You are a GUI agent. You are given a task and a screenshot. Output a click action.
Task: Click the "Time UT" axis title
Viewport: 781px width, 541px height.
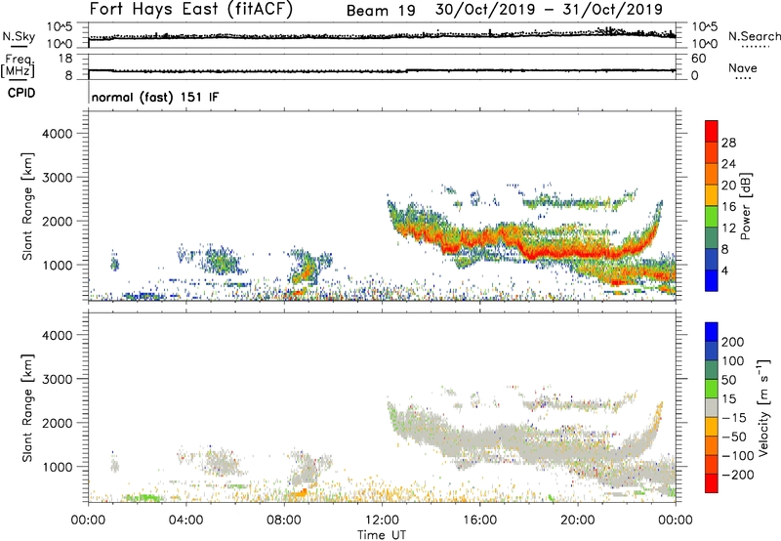[382, 535]
